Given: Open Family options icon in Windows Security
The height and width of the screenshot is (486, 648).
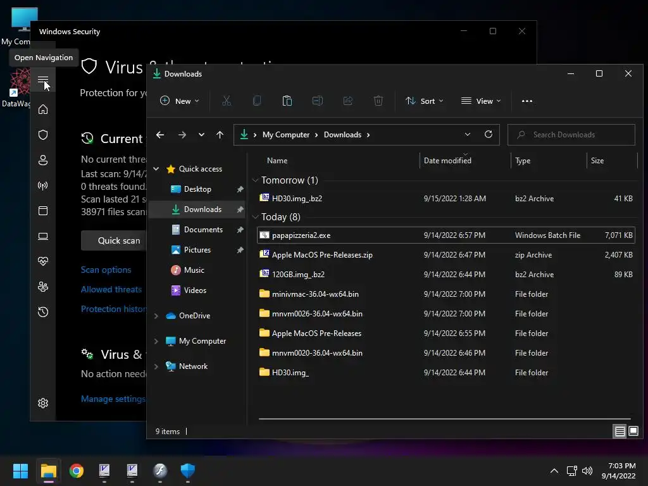Looking at the screenshot, I should coord(43,287).
